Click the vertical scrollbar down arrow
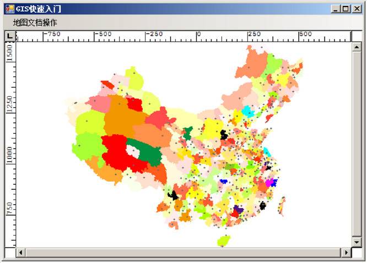 [357, 242]
